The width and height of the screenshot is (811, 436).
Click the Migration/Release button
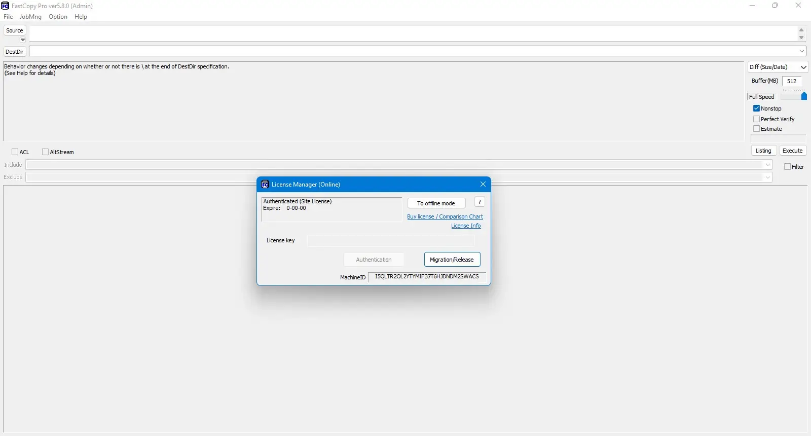(452, 260)
